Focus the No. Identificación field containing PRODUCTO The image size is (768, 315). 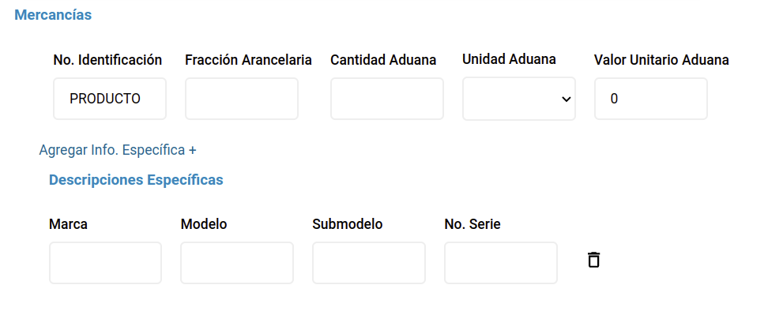pos(110,99)
